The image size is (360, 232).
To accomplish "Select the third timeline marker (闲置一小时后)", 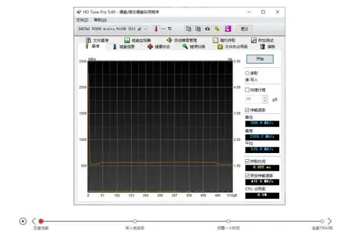I will (x=228, y=221).
